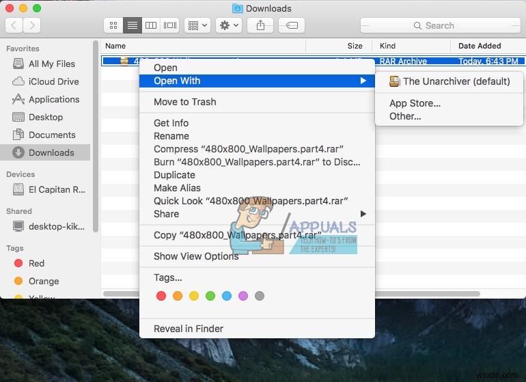Viewport: 526px width, 382px height.
Task: Open the item arrangement dropdown
Action: coord(197,25)
